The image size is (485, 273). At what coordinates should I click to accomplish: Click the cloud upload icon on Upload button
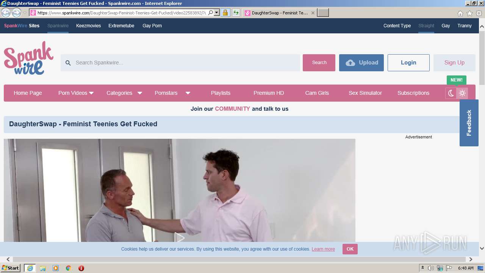pyautogui.click(x=350, y=63)
